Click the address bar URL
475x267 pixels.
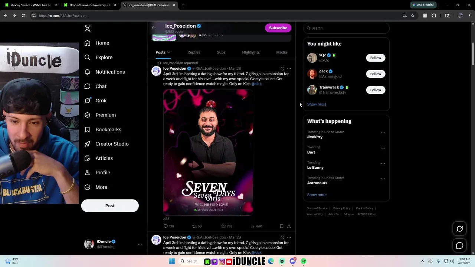(62, 16)
